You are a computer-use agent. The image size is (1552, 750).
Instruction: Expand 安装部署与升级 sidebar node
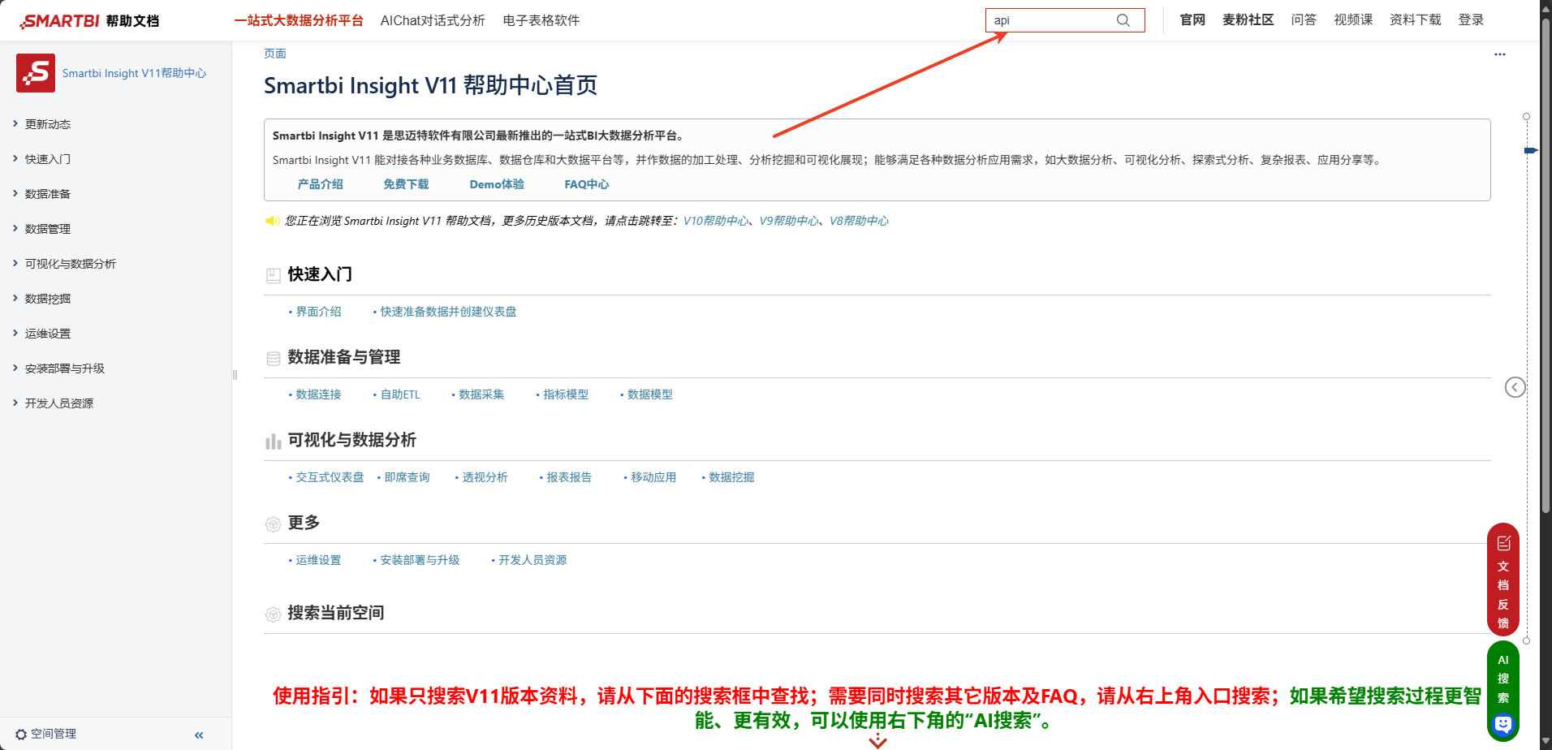pos(15,368)
